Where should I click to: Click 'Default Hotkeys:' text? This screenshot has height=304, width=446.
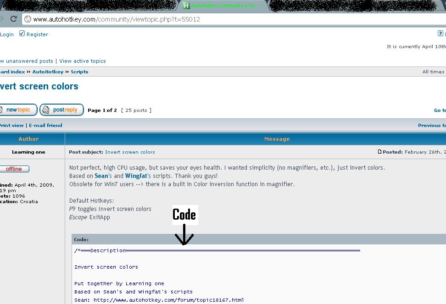point(91,200)
